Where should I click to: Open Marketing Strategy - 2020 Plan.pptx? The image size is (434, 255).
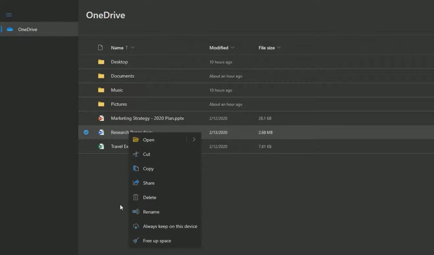coord(147,118)
